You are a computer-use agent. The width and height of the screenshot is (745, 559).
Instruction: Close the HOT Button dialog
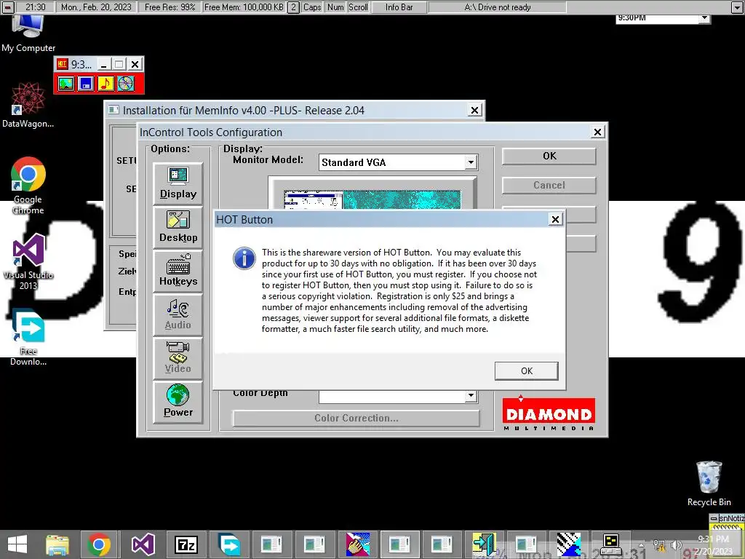click(x=555, y=219)
